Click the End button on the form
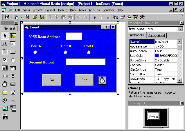Image resolution: width=185 pixels, height=131 pixels. click(84, 80)
